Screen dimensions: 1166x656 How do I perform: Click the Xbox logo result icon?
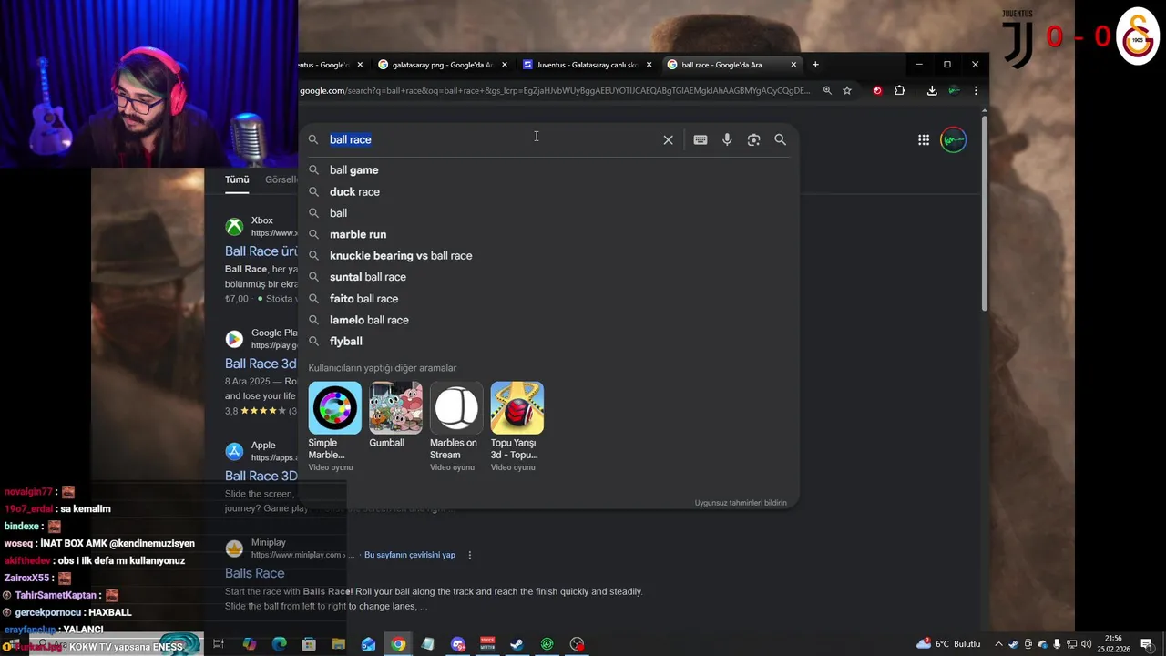234,227
